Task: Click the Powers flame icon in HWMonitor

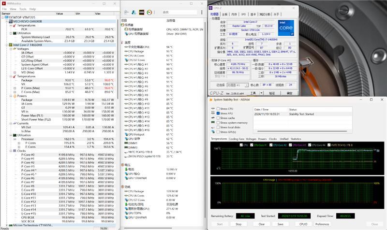Action: click(15, 96)
